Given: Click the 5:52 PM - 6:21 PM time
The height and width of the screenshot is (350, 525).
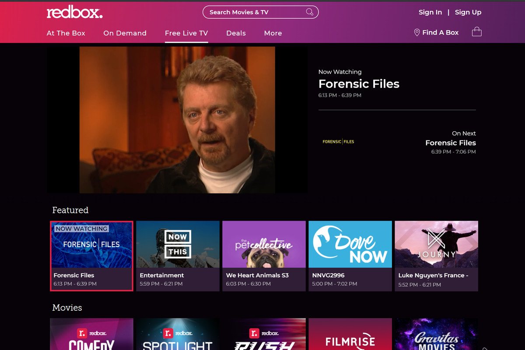Looking at the screenshot, I should (x=420, y=285).
